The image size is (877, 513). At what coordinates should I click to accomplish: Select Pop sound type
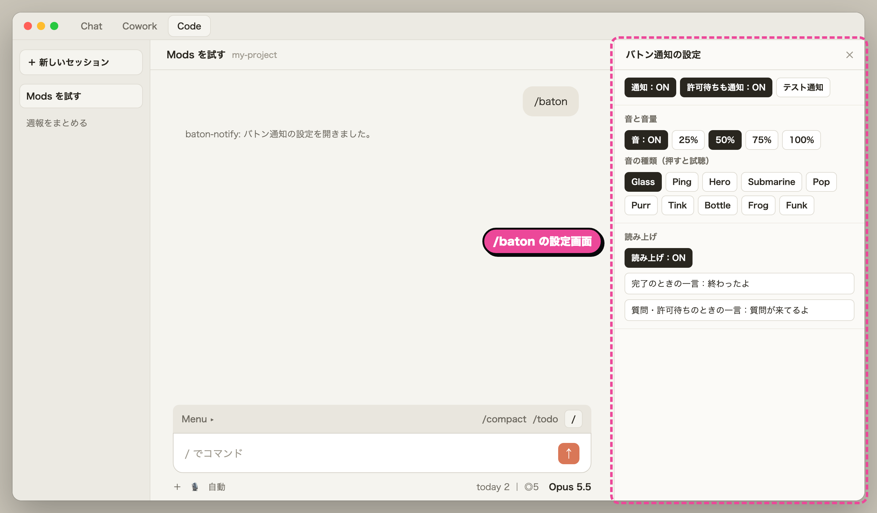pos(821,182)
